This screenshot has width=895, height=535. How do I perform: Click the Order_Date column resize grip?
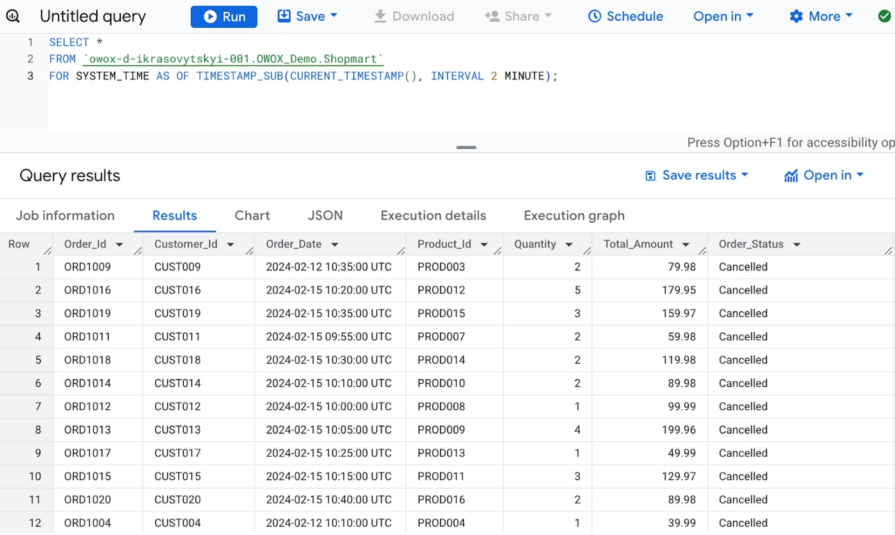pyautogui.click(x=401, y=250)
